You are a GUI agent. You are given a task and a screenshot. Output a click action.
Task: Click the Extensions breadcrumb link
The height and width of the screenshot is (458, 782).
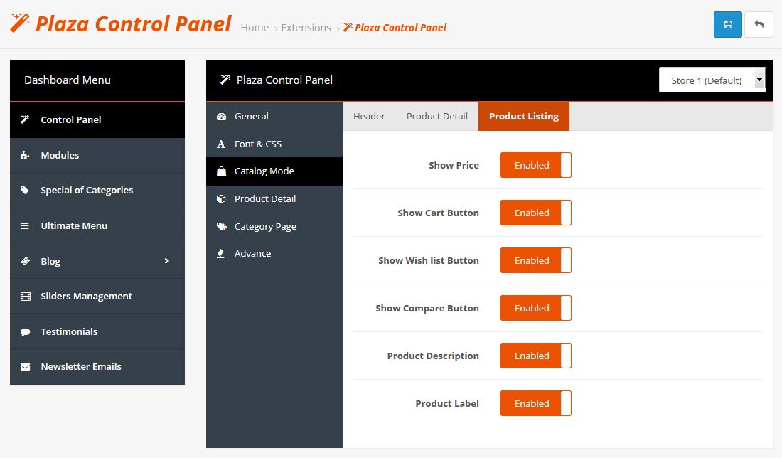pyautogui.click(x=306, y=28)
